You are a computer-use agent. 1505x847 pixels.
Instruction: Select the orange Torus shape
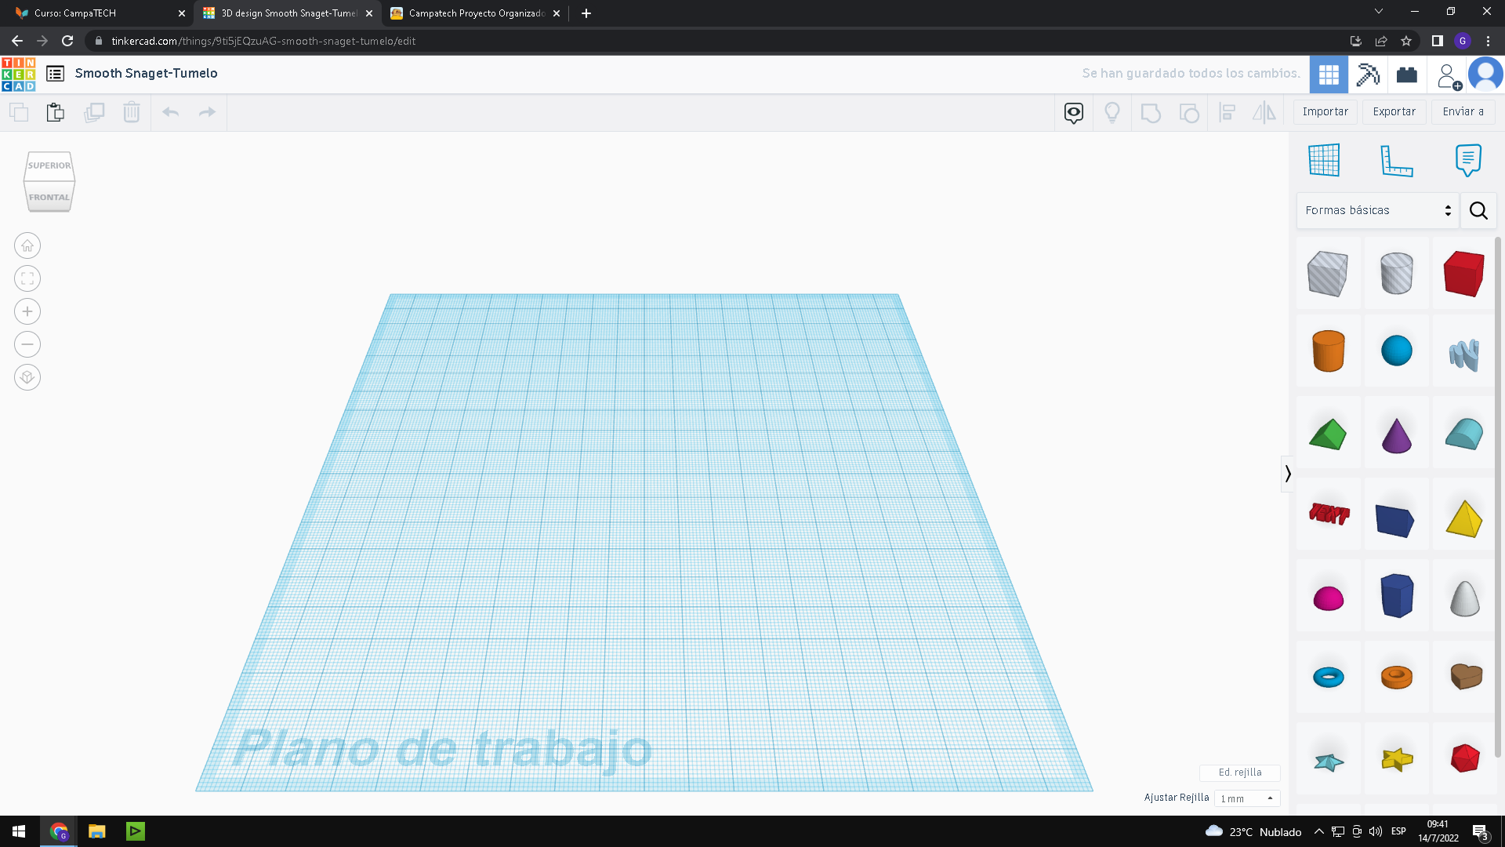[x=1396, y=676]
